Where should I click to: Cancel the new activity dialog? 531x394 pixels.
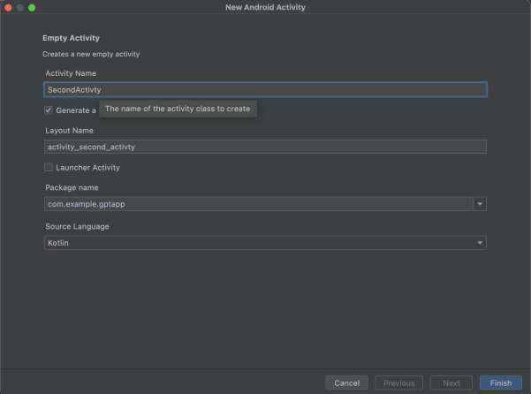coord(346,383)
